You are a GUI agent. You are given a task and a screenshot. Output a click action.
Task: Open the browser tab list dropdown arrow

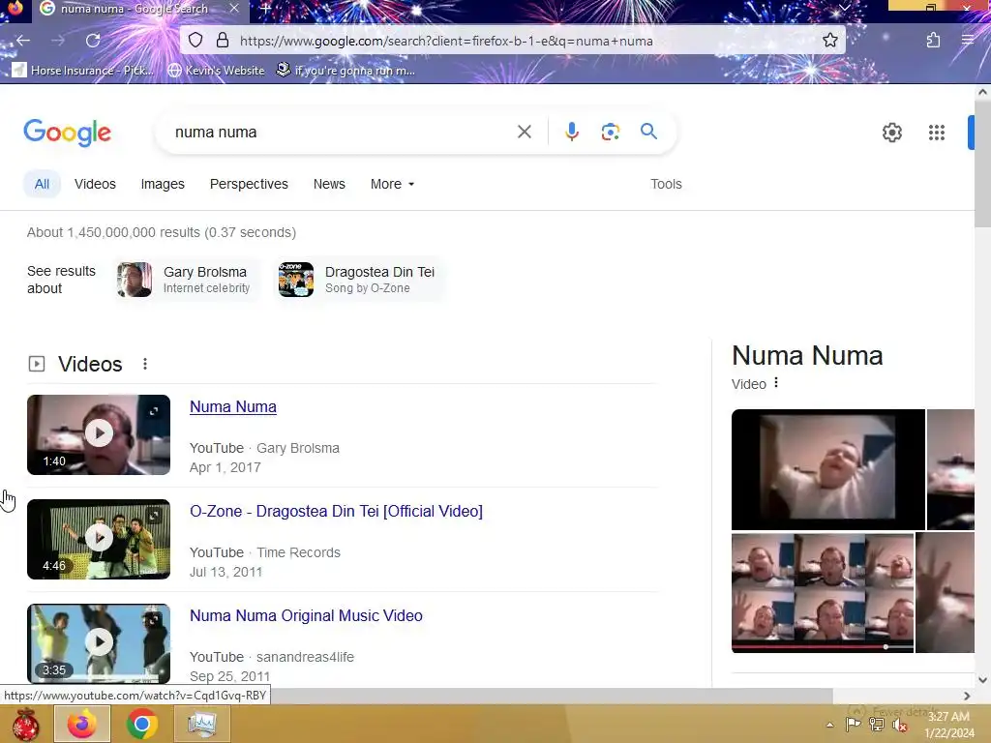(844, 8)
